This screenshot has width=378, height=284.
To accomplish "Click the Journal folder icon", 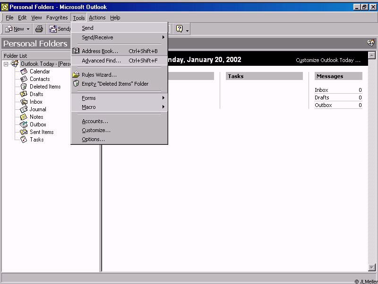I will click(x=24, y=109).
